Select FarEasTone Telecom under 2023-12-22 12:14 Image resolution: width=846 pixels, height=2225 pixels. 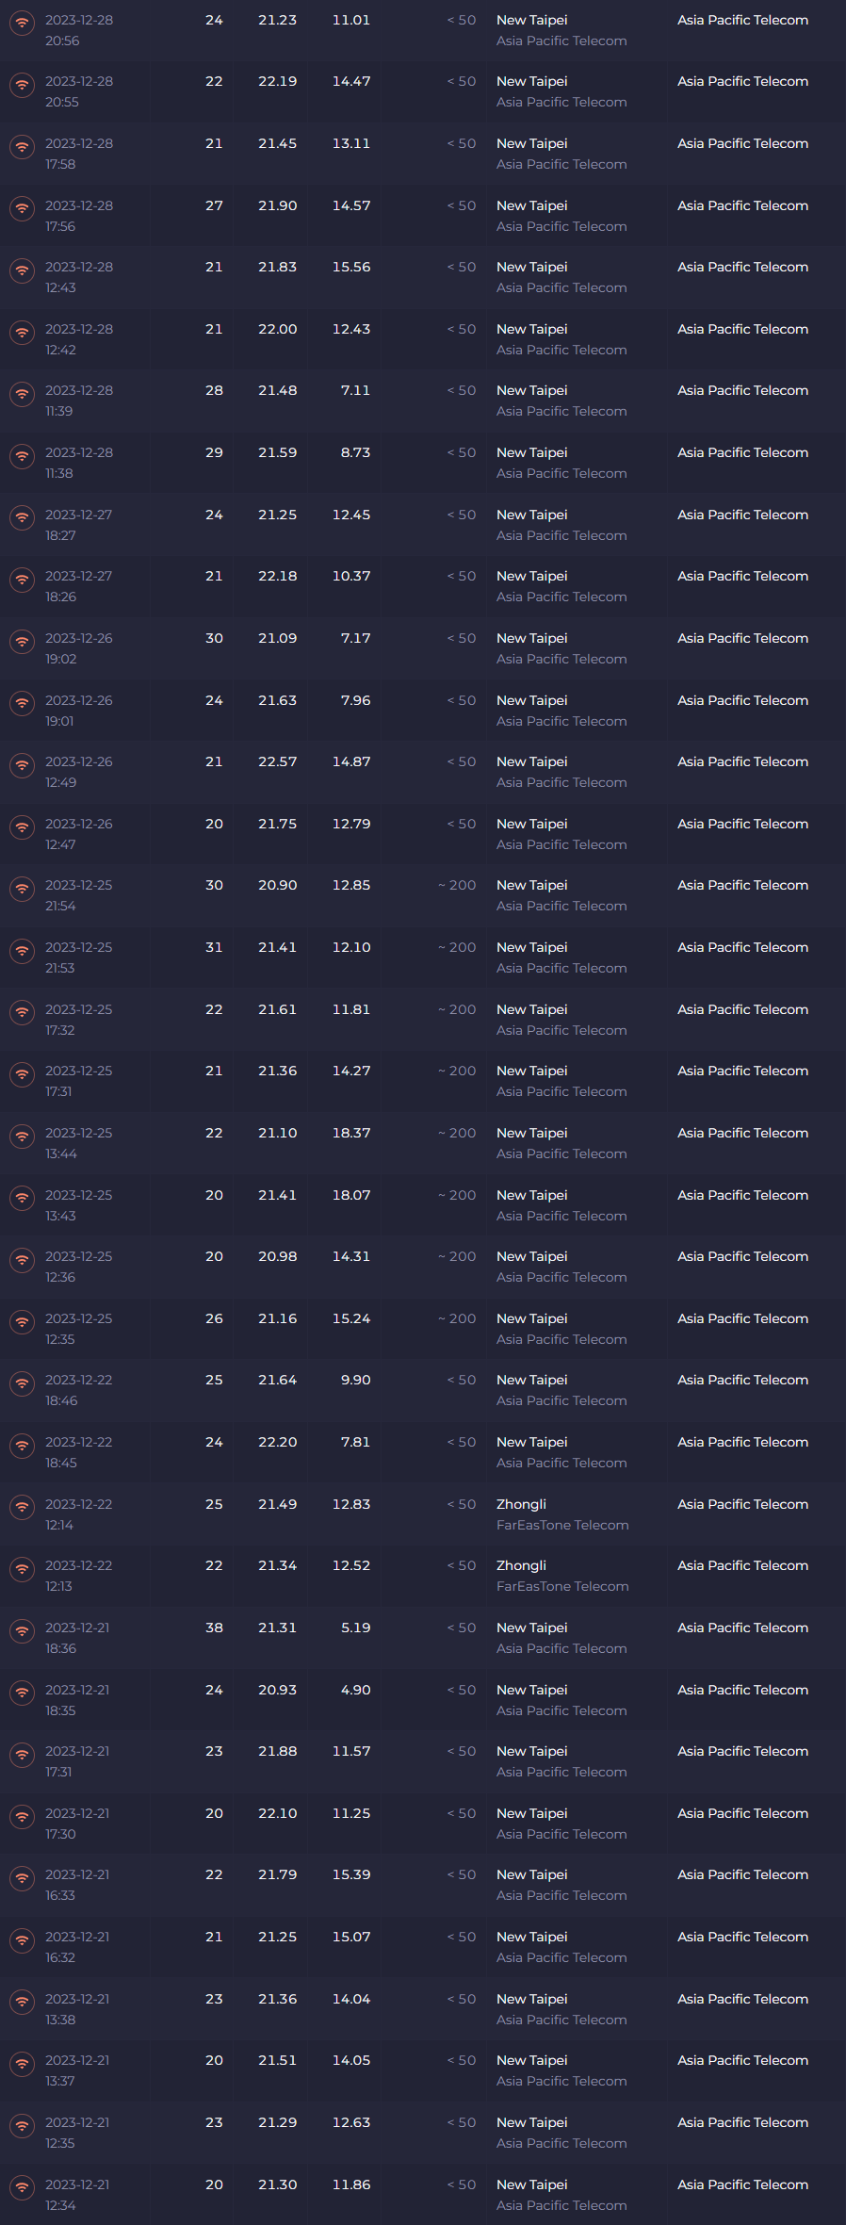click(562, 1525)
